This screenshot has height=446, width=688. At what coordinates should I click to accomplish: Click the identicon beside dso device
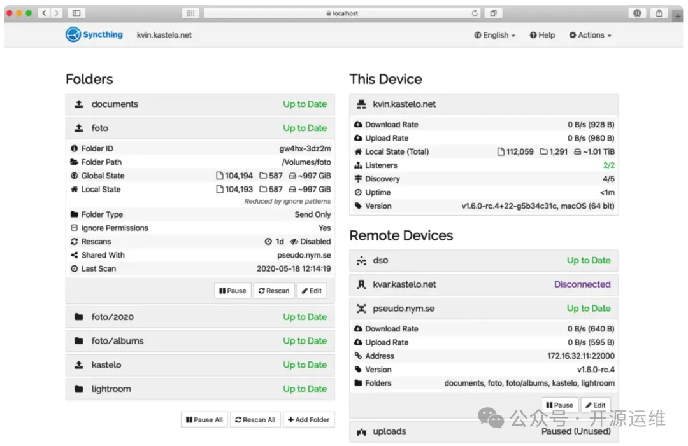[x=362, y=261]
